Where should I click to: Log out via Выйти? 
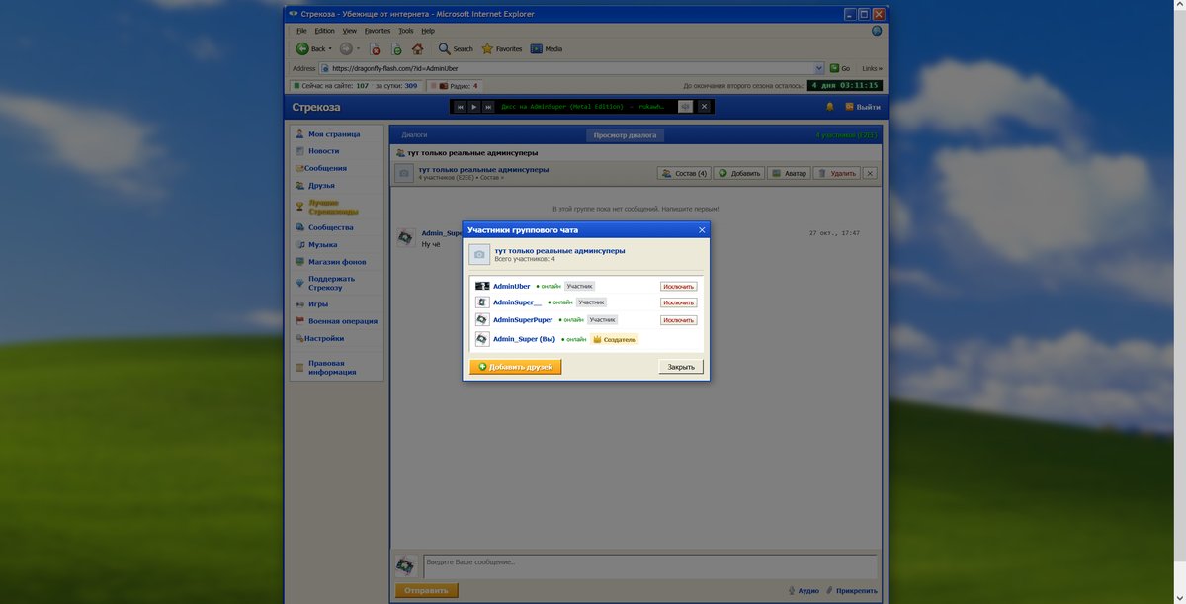(863, 107)
